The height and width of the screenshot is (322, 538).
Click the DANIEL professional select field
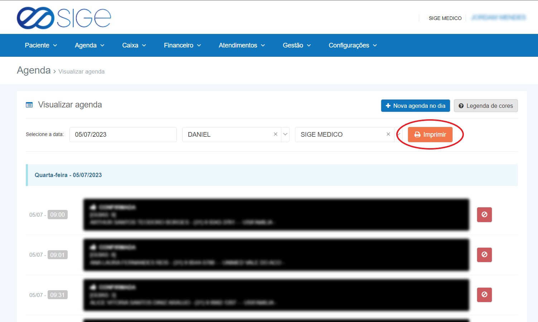coord(236,135)
